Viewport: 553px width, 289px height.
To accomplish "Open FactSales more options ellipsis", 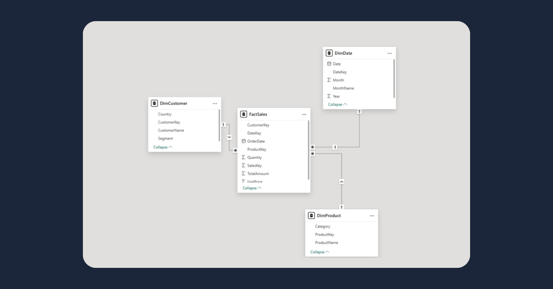I will [304, 114].
